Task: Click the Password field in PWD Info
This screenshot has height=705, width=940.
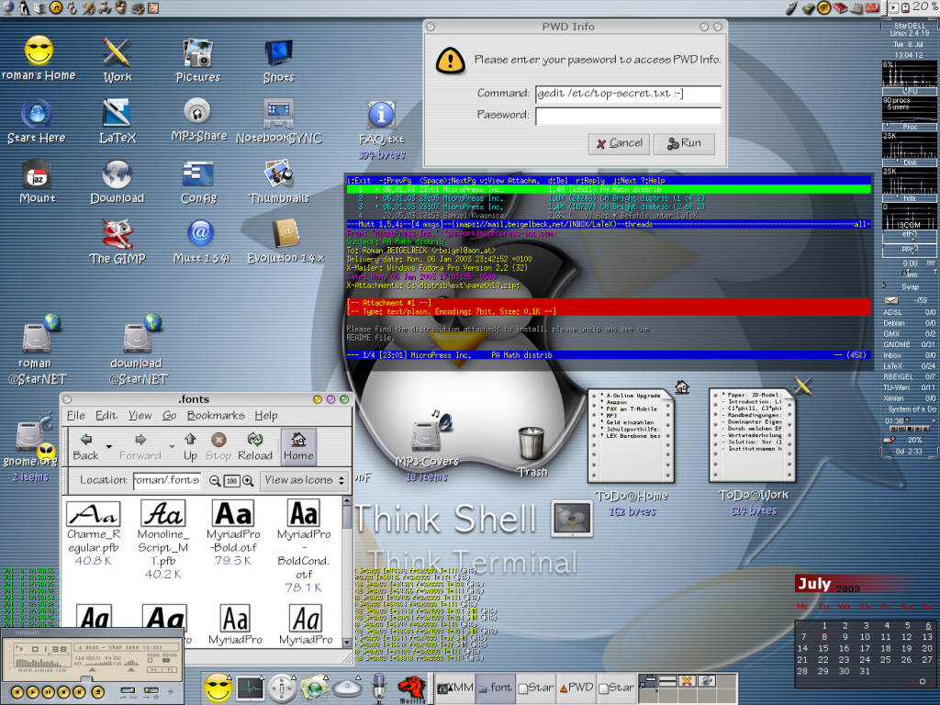Action: pyautogui.click(x=628, y=116)
